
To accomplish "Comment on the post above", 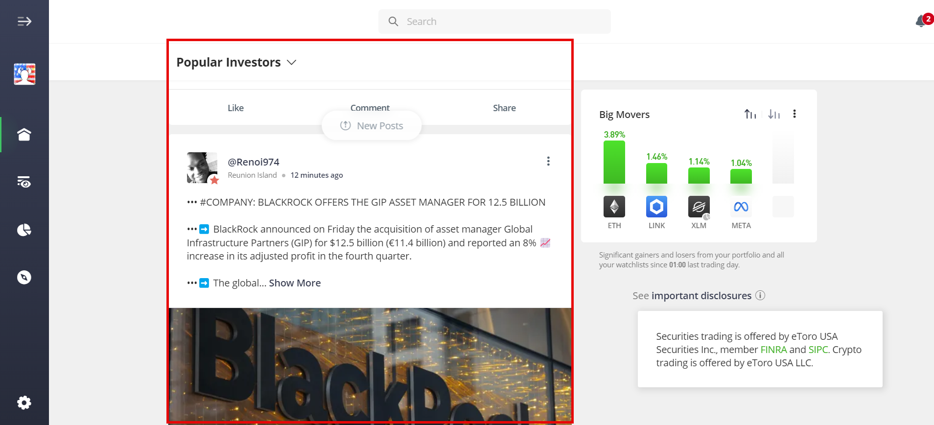I will click(370, 107).
